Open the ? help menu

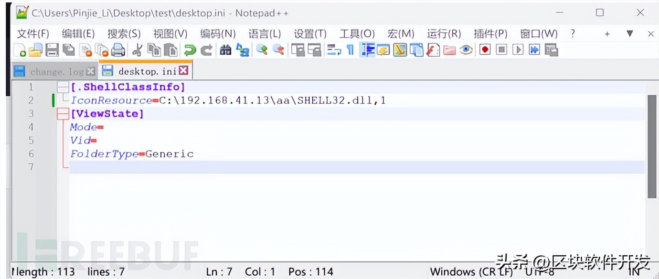573,34
